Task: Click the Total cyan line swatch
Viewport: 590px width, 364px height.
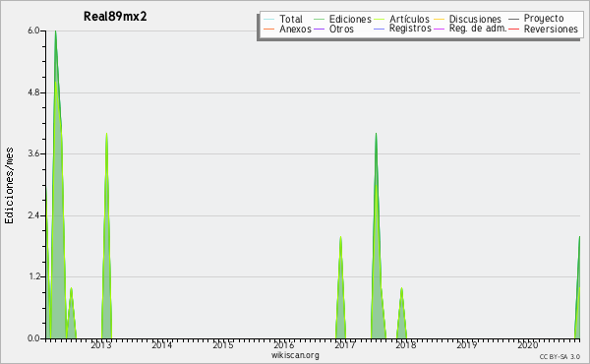Action: click(x=269, y=20)
